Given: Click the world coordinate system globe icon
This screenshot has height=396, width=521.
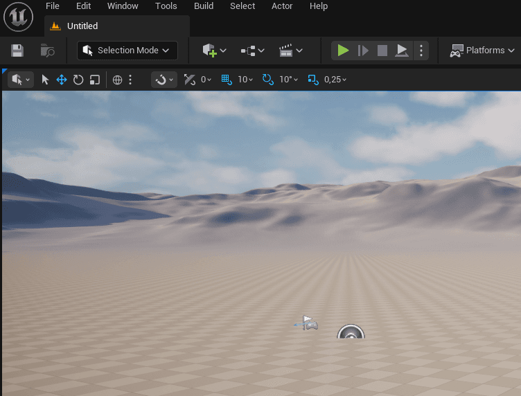Looking at the screenshot, I should [x=117, y=80].
